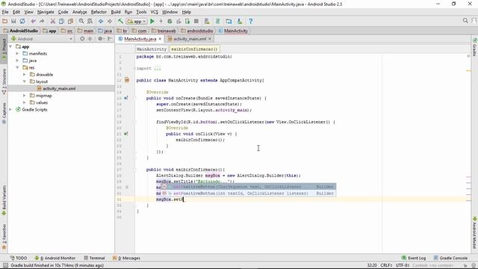Open the app run configuration dropdown

pos(137,22)
